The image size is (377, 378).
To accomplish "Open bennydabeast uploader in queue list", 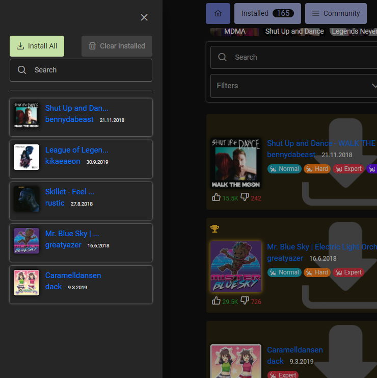I will (x=69, y=119).
